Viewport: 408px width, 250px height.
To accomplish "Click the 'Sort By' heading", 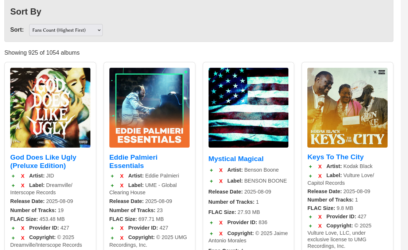I will (26, 12).
